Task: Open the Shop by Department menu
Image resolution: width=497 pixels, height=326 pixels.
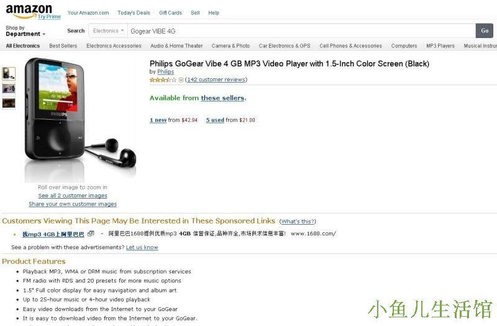Action: point(25,31)
